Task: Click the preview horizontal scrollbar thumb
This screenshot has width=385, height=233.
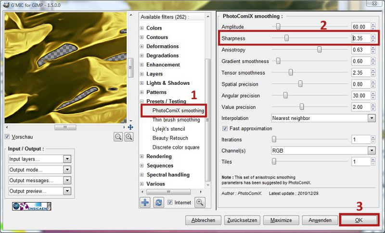Action: [x=65, y=127]
